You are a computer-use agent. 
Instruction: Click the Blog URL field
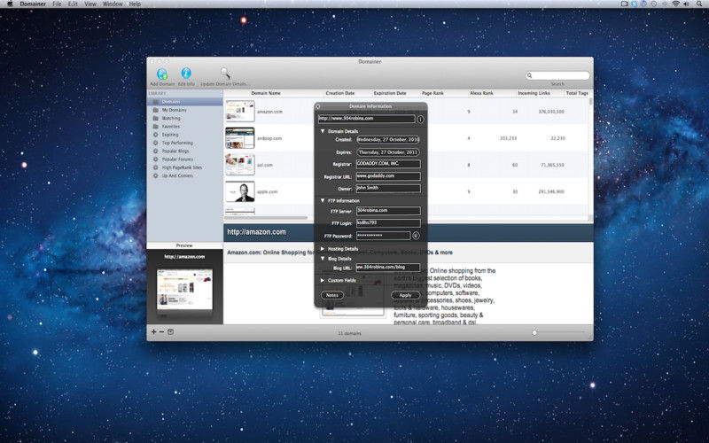pos(388,268)
